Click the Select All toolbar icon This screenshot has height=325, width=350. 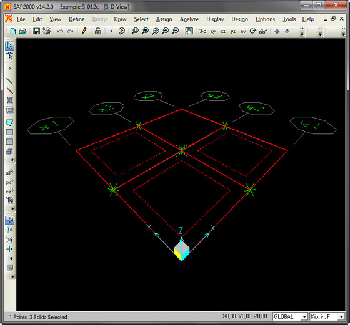(x=9, y=172)
